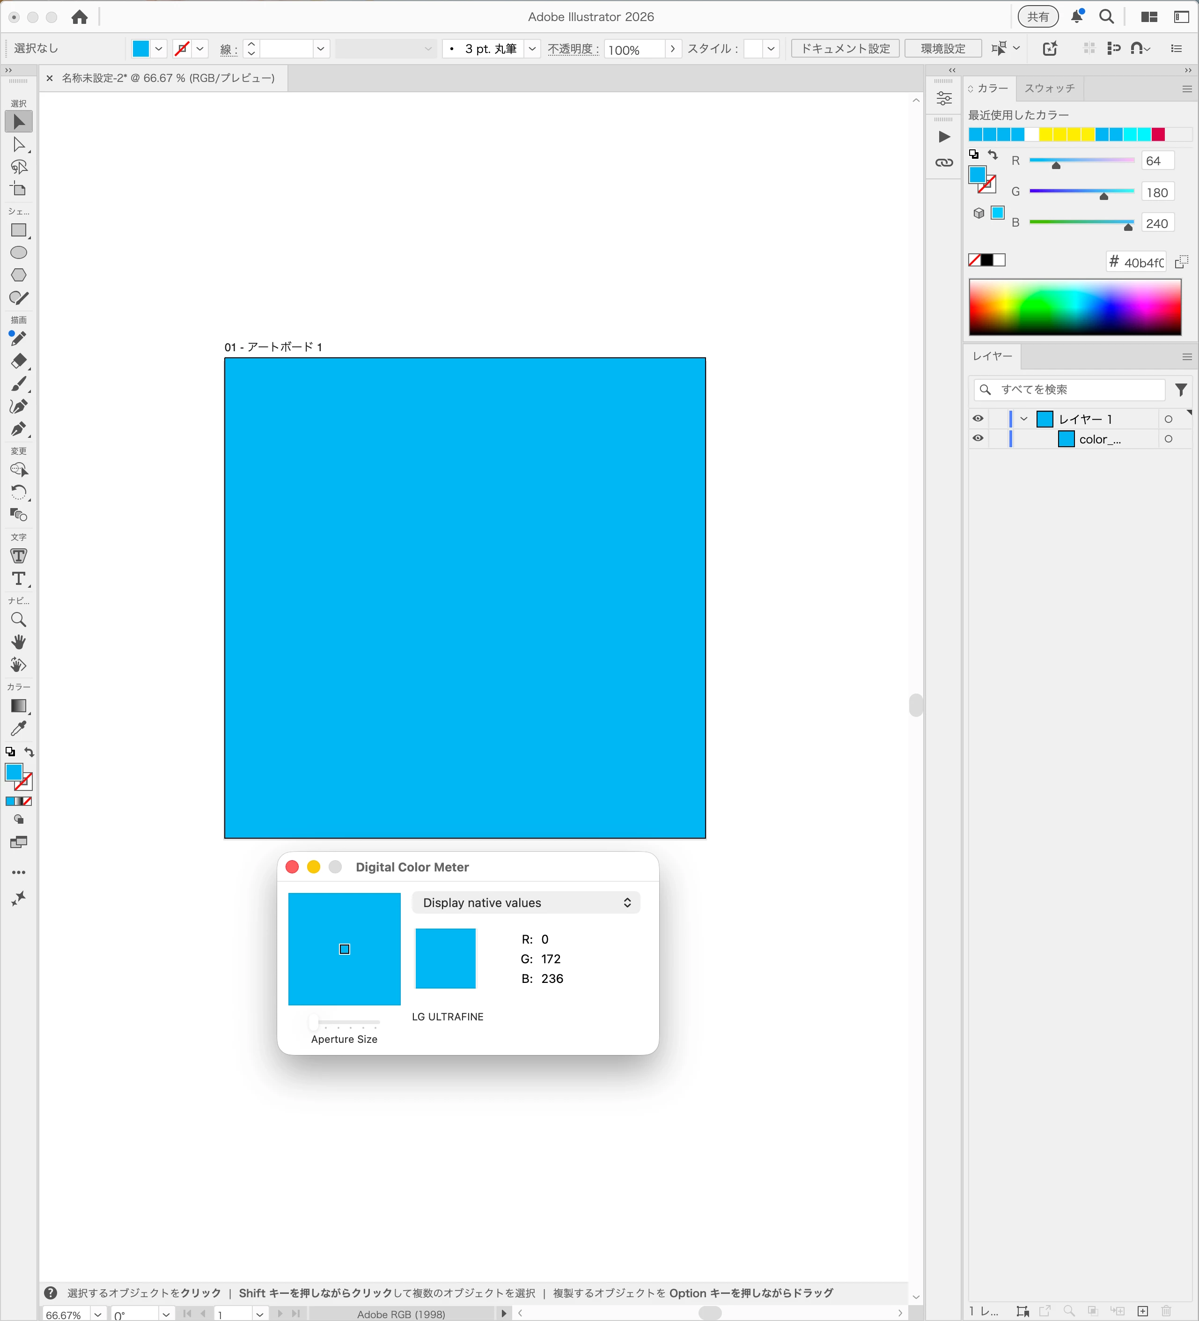
Task: Select the 名称未設定-2 document tab
Action: tap(168, 79)
